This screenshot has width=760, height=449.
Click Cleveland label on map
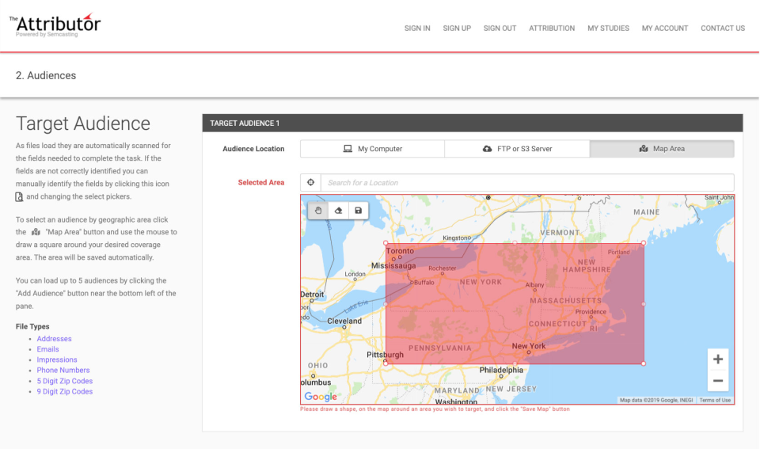click(x=344, y=321)
